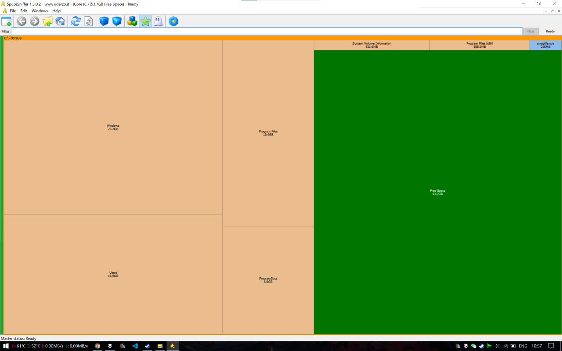Select the Windows 23.2GB folder block
The image size is (562, 351).
[x=113, y=127]
